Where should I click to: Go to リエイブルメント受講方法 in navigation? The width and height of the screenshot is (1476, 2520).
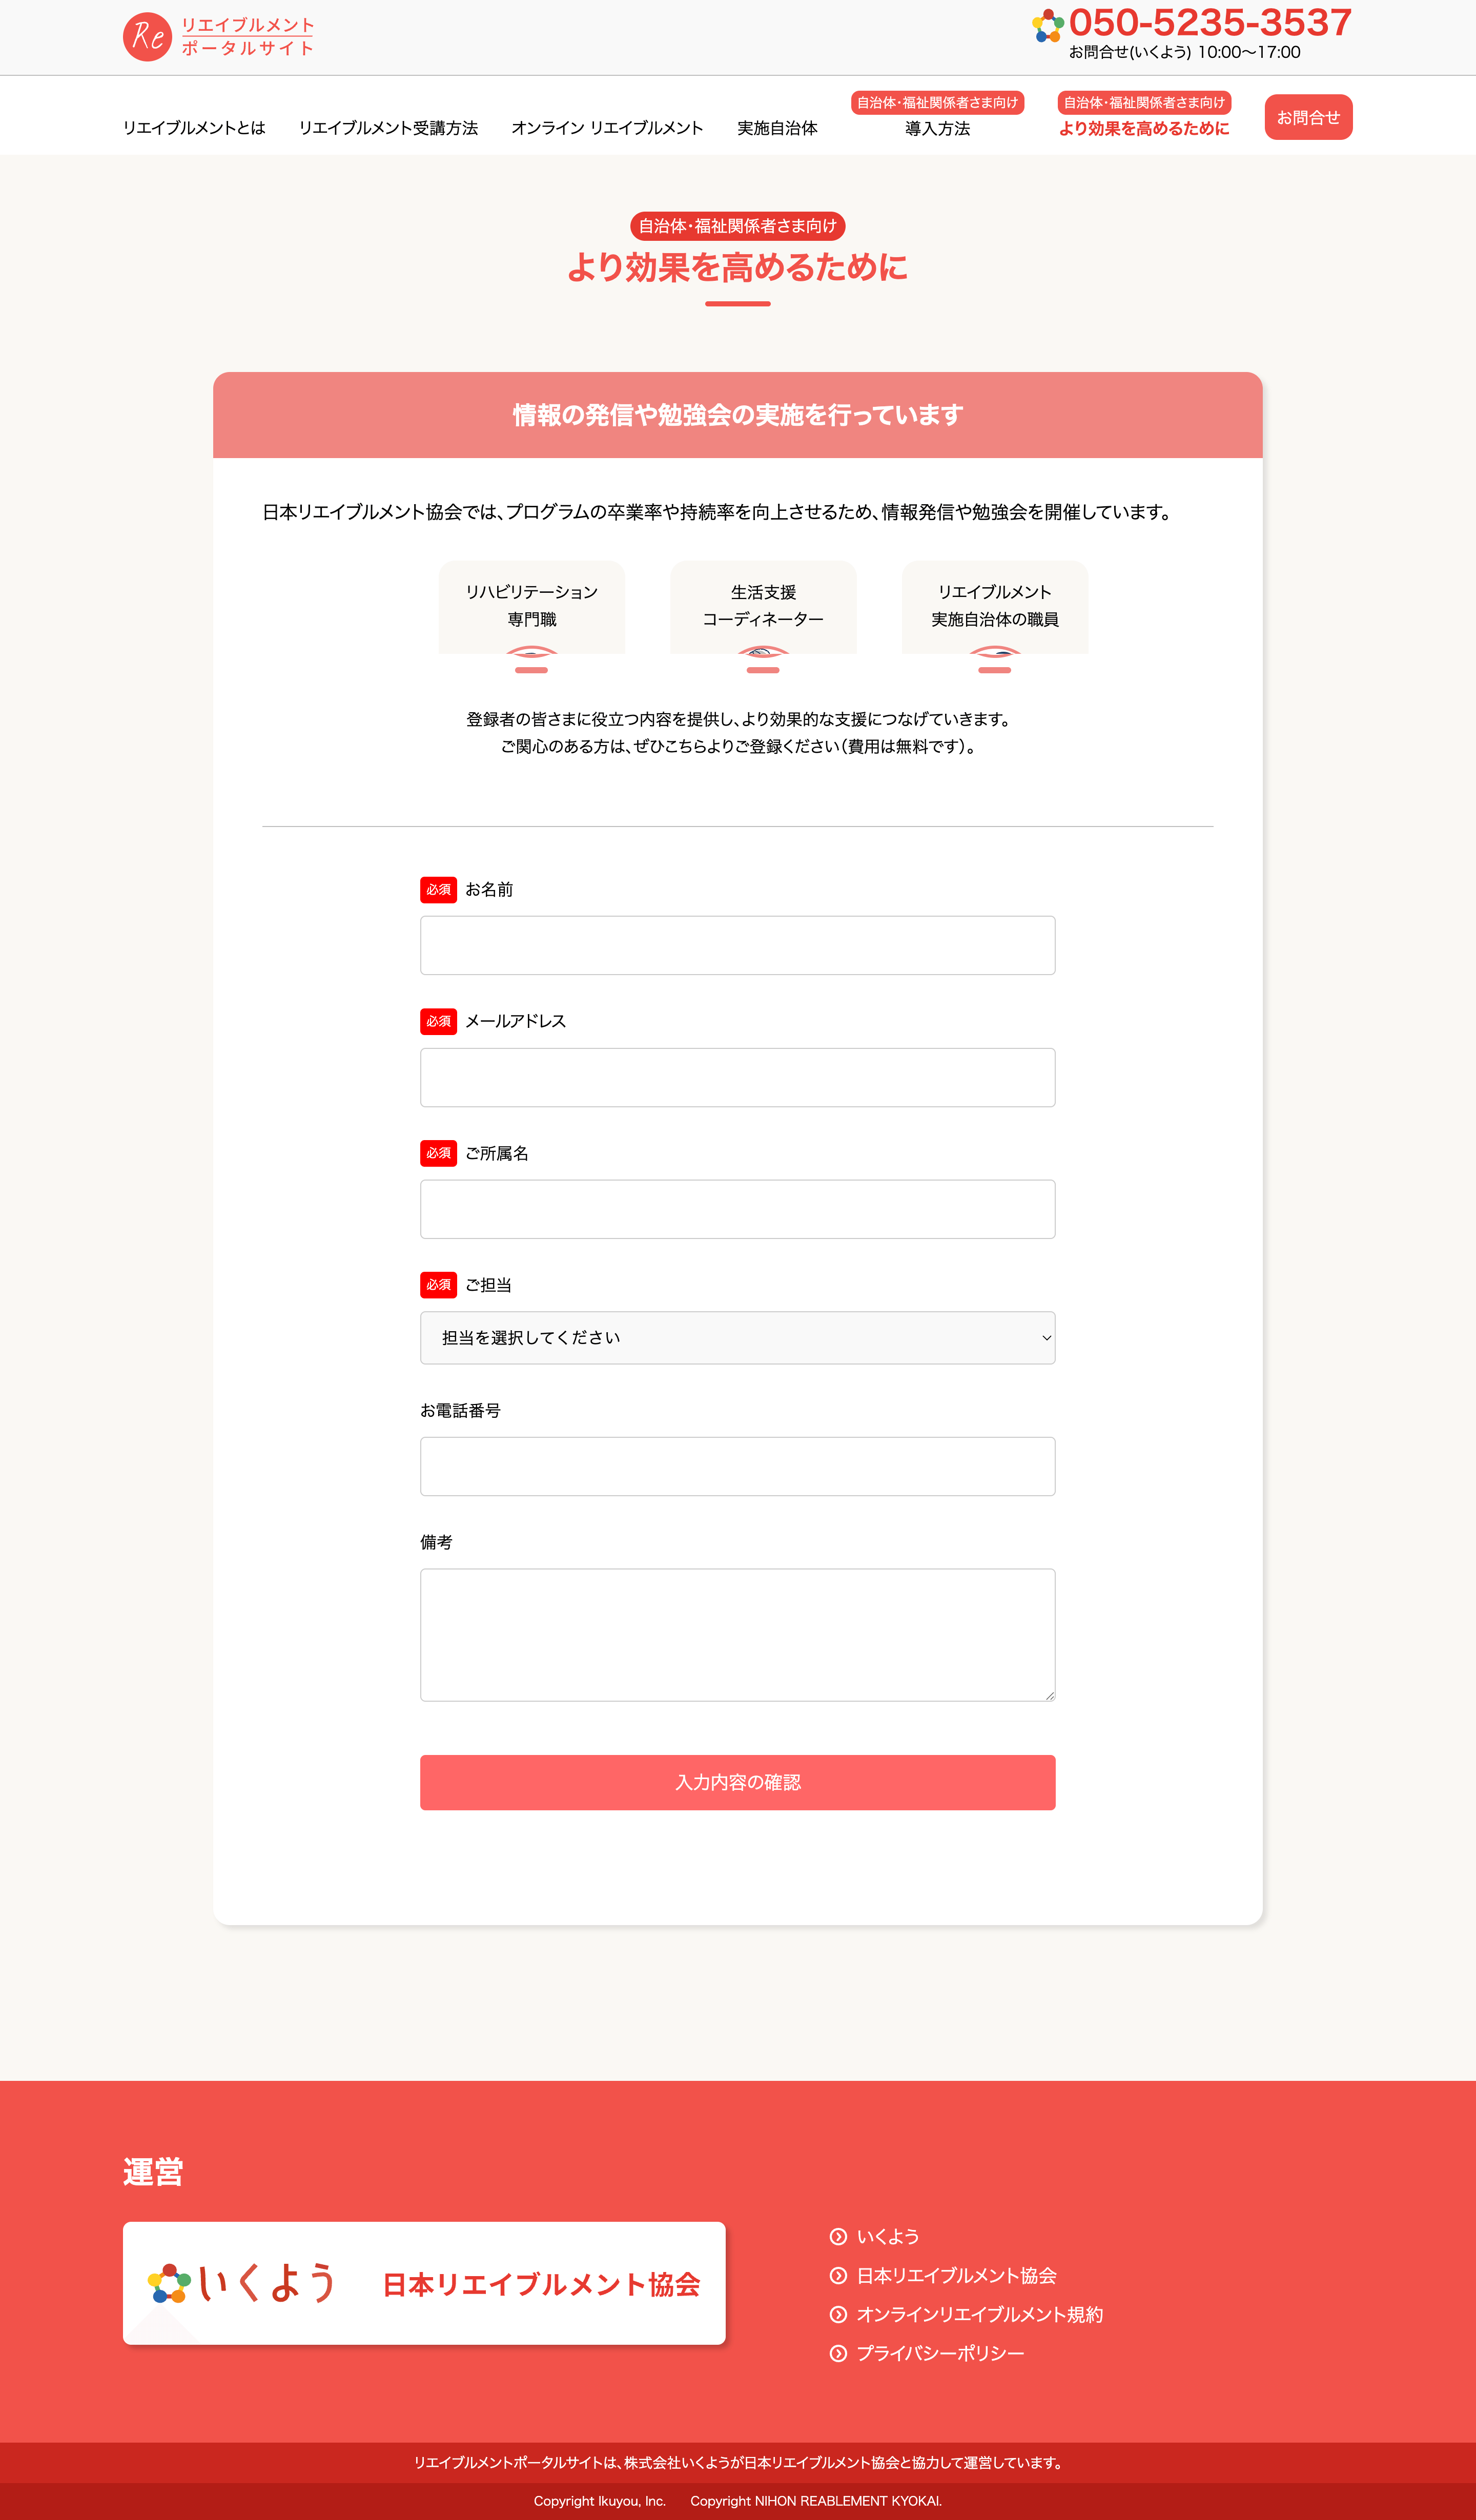click(388, 128)
